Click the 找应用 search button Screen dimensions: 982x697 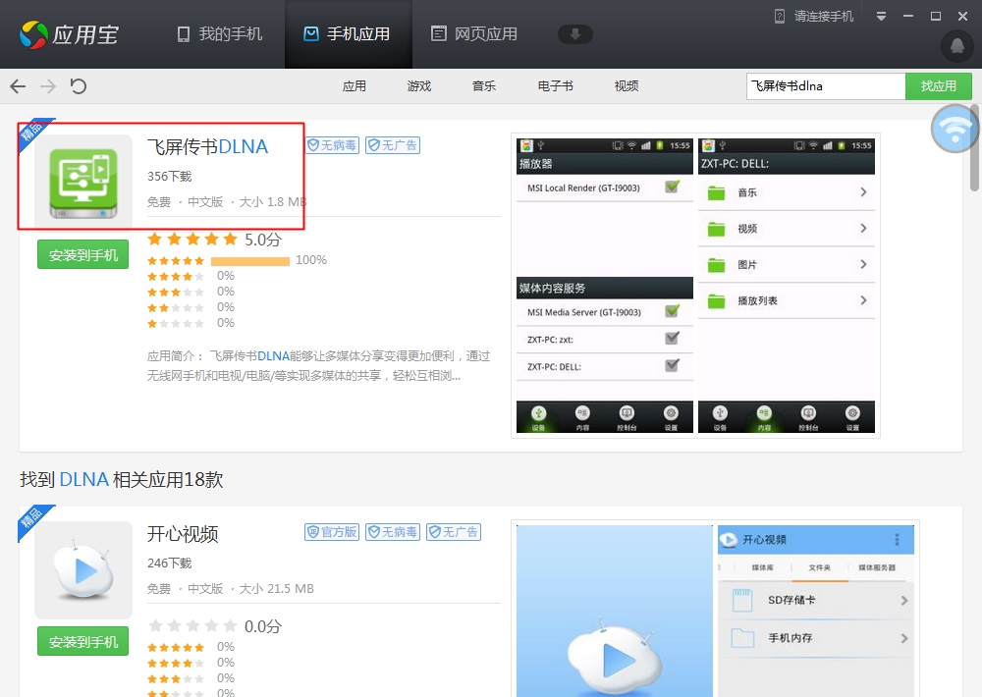(x=938, y=86)
